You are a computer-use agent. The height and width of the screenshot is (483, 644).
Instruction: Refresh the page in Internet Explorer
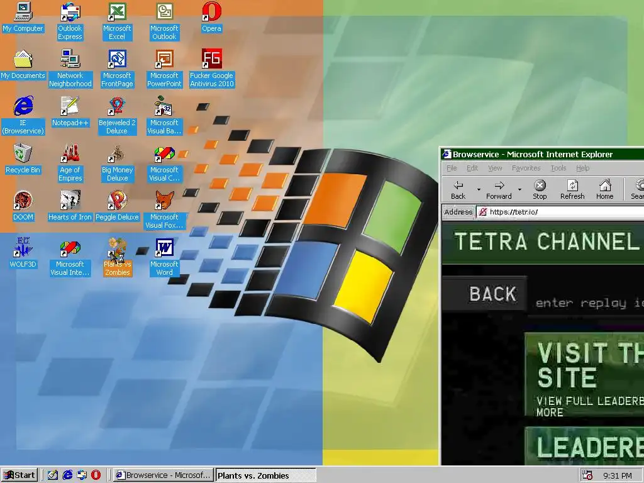572,190
